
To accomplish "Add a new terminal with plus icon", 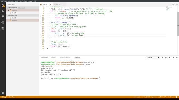I will (162, 57).
